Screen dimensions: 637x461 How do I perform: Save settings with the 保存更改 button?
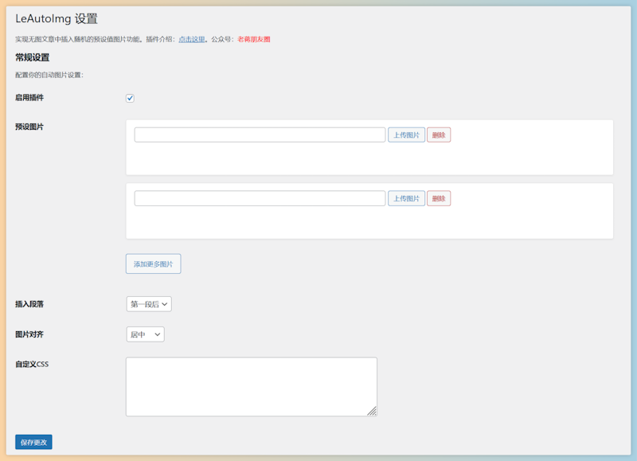click(x=33, y=442)
